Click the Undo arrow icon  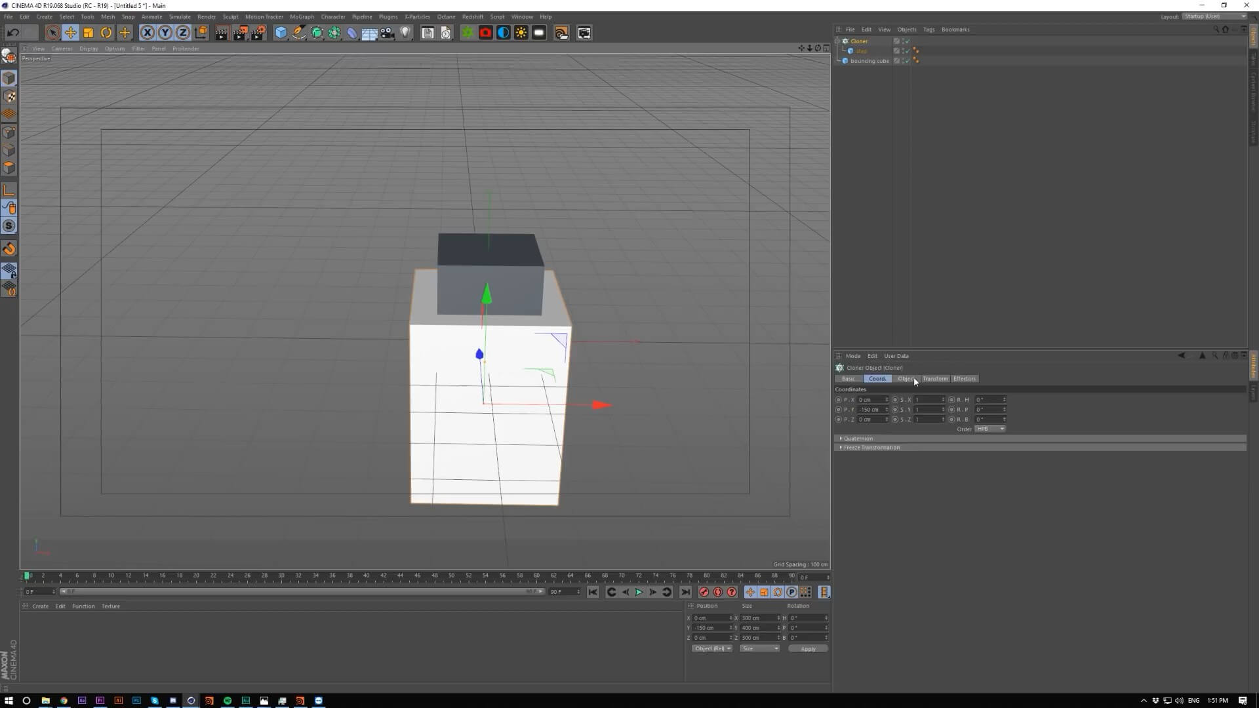12,33
